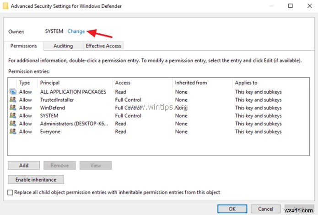Click the Applies to column header

tap(246, 83)
